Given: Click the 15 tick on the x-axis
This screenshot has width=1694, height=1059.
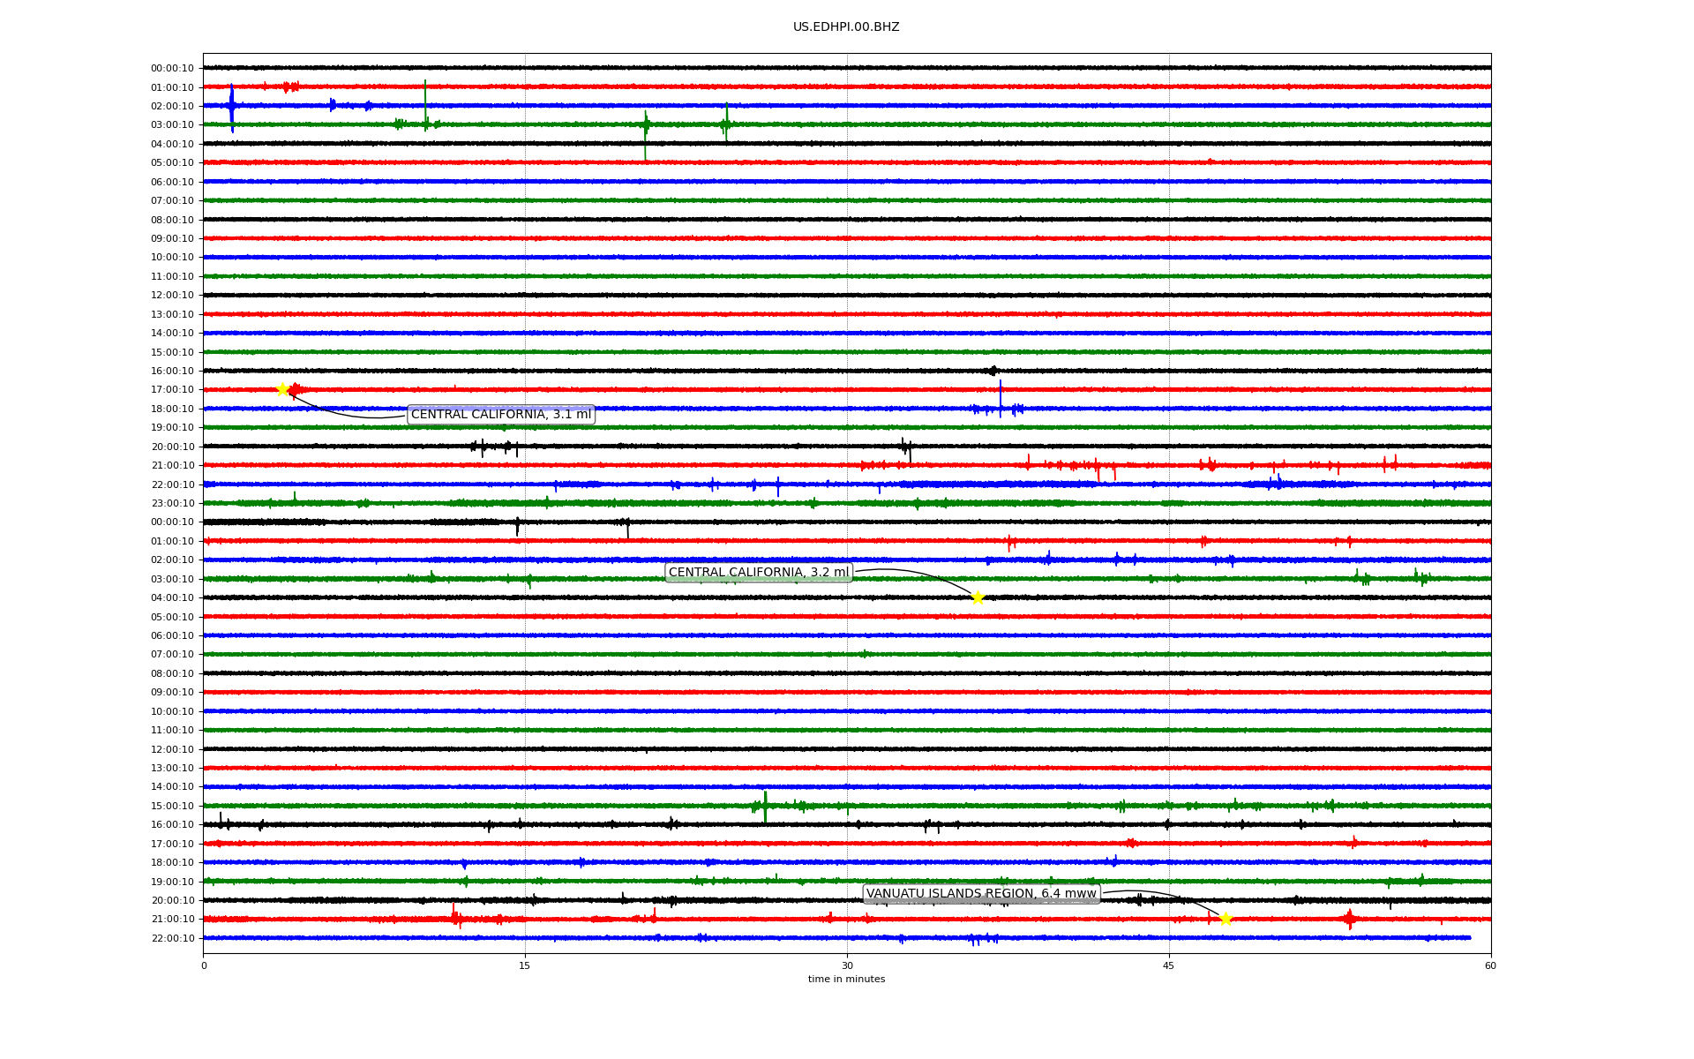Looking at the screenshot, I should click(x=525, y=965).
